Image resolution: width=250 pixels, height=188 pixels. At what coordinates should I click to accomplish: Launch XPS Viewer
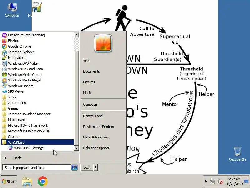click(37, 91)
